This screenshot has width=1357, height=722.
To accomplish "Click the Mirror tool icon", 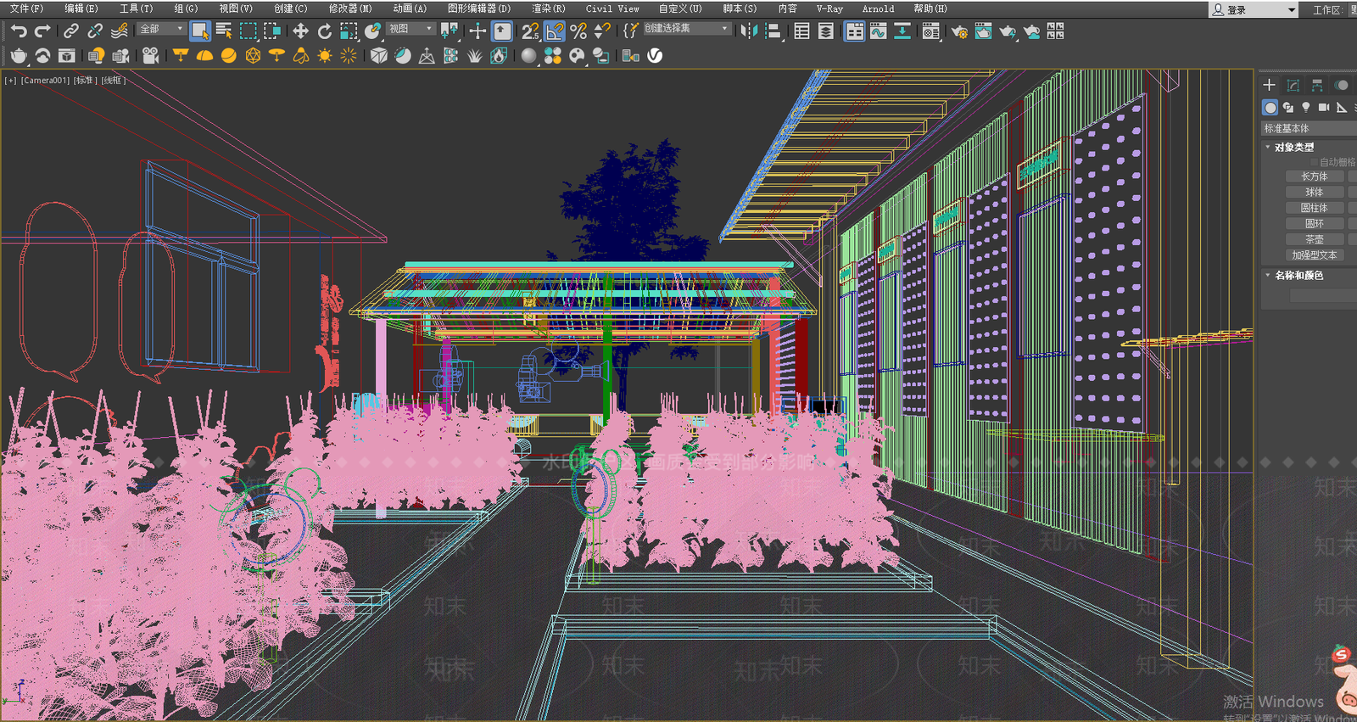I will pos(748,31).
